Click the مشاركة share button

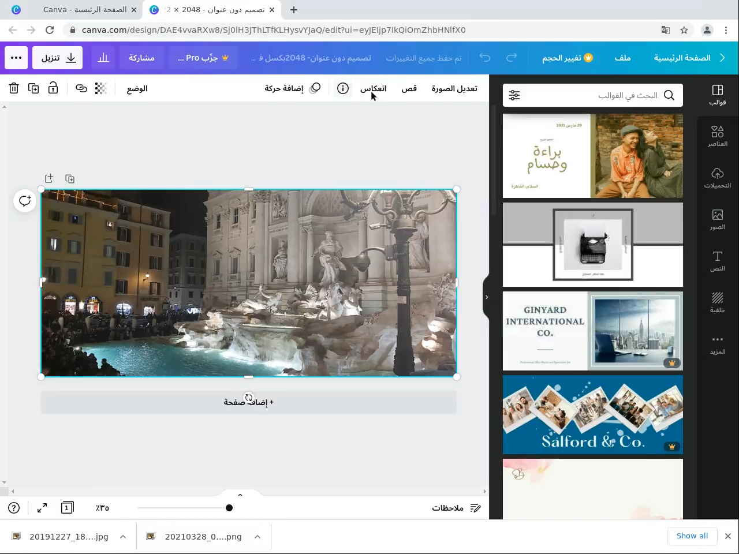tap(141, 58)
